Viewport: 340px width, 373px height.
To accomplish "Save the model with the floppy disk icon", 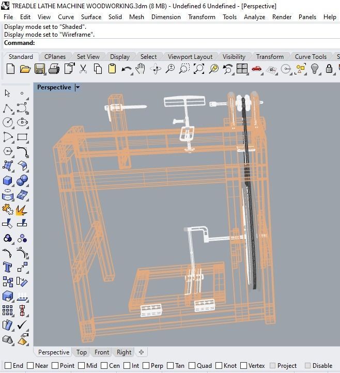I will pyautogui.click(x=39, y=69).
